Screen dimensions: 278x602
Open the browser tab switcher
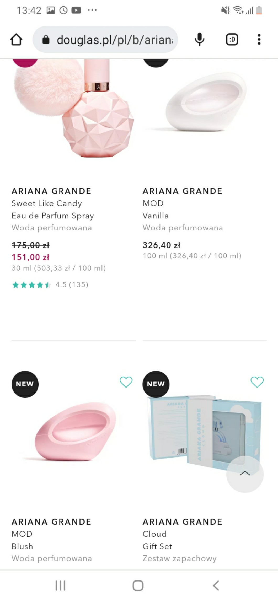[232, 40]
